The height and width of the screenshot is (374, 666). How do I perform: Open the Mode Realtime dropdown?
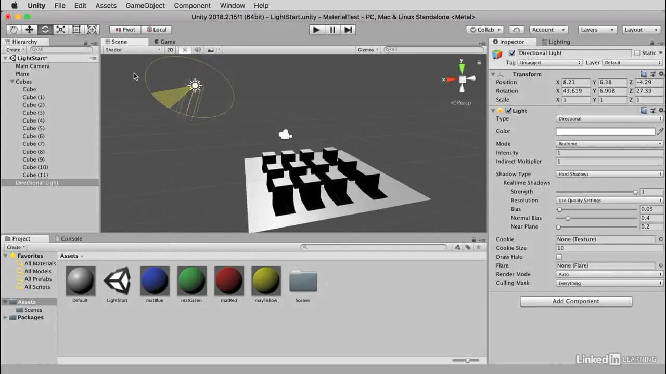coord(609,144)
